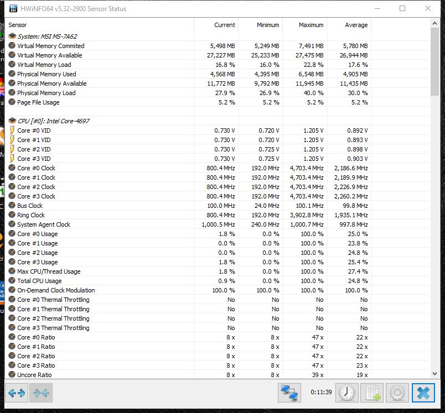Image resolution: width=445 pixels, height=413 pixels.
Task: Open sensor settings gear button
Action: tap(397, 393)
